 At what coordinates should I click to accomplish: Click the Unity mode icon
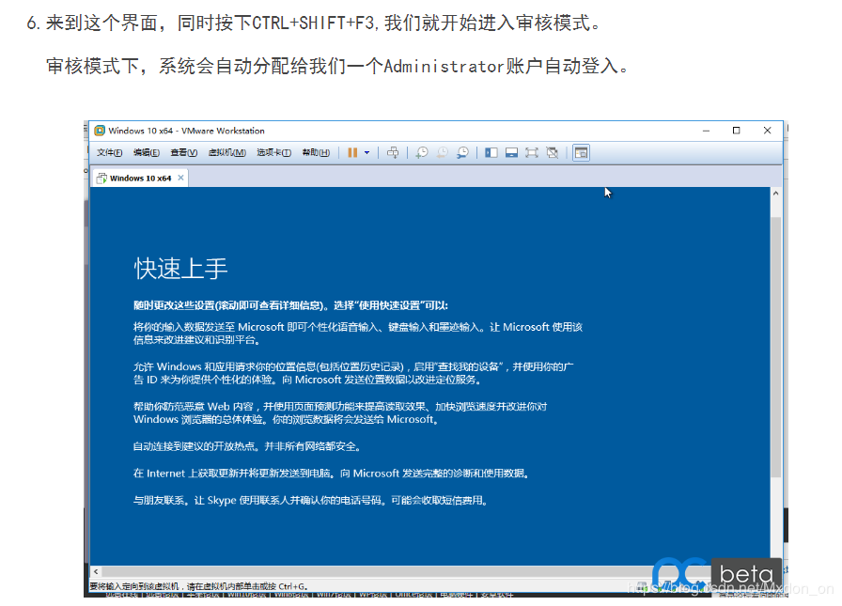click(553, 152)
